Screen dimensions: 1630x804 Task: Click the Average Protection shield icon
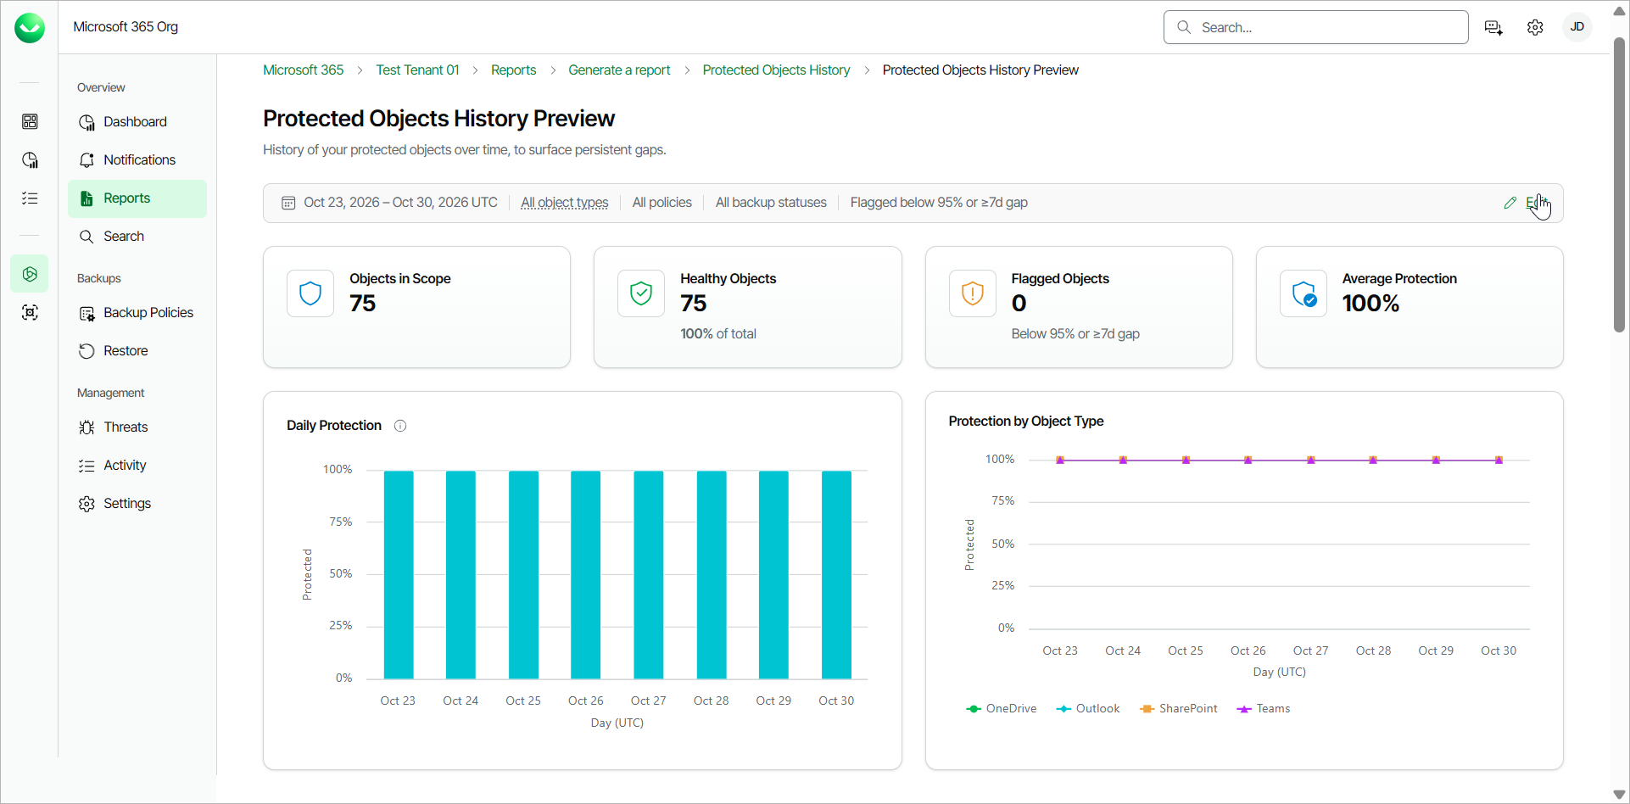coord(1303,293)
